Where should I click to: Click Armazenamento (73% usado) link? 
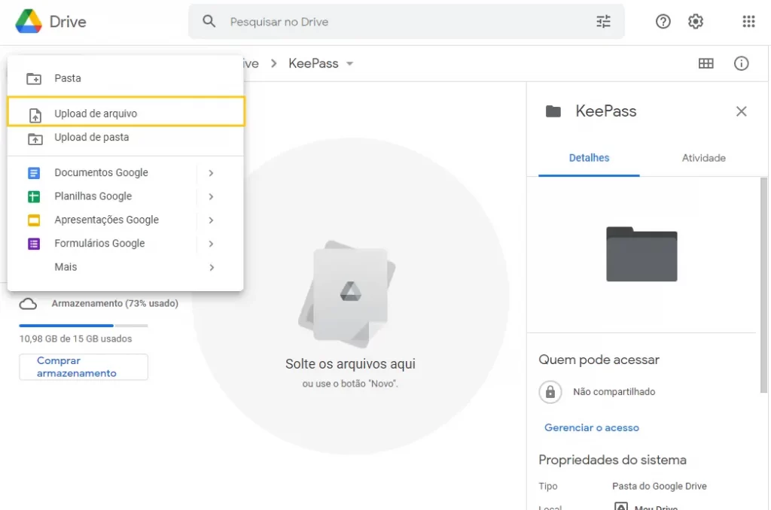pyautogui.click(x=114, y=304)
